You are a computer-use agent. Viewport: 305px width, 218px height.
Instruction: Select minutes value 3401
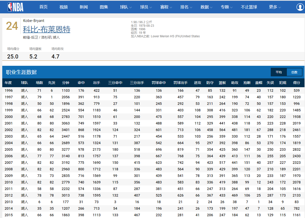pos(66,130)
